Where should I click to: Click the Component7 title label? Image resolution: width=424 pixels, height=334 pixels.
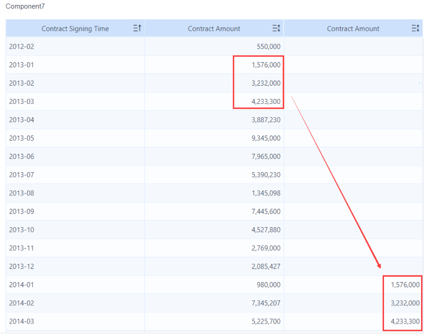(x=25, y=6)
